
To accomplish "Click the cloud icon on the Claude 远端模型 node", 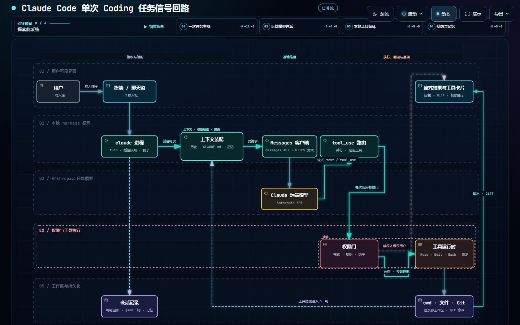I will (x=266, y=193).
